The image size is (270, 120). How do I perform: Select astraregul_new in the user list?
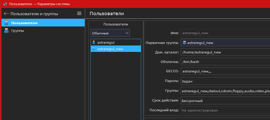tap(110, 49)
